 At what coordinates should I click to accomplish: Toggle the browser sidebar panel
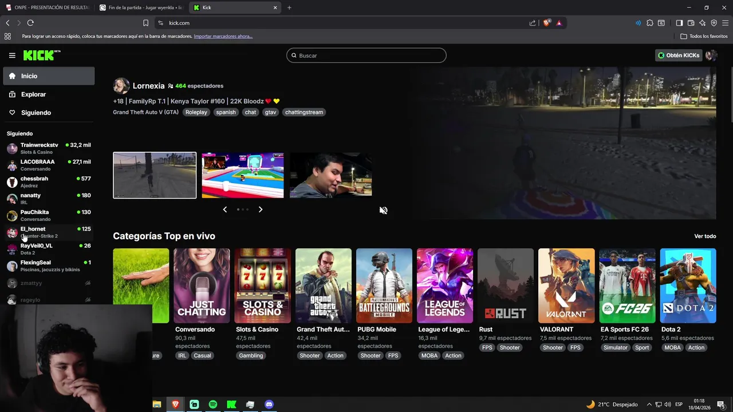pyautogui.click(x=679, y=23)
